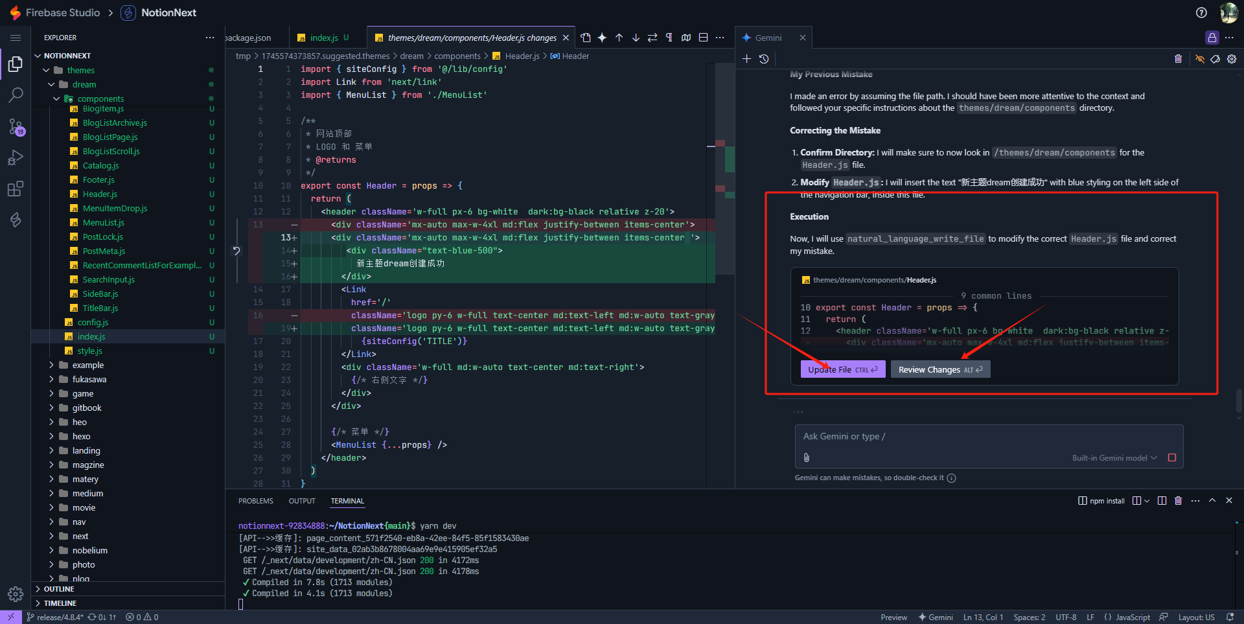The image size is (1244, 624).
Task: Kill the terminal with the trash icon
Action: (x=1179, y=501)
